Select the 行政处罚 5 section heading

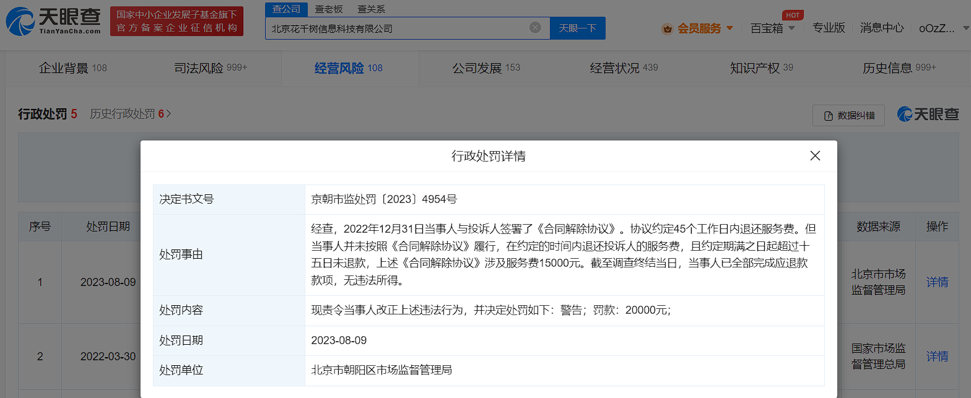click(x=47, y=114)
